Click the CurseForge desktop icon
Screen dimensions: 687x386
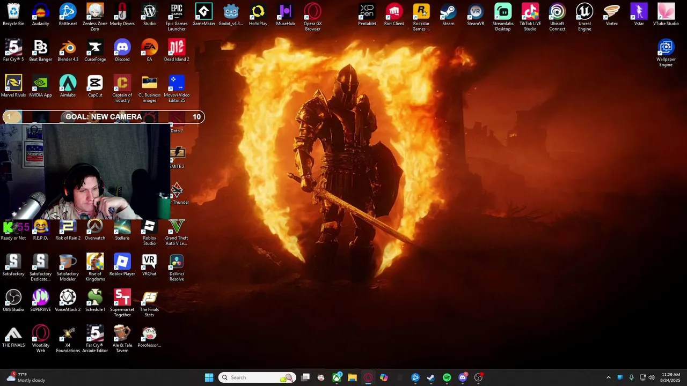(x=95, y=51)
